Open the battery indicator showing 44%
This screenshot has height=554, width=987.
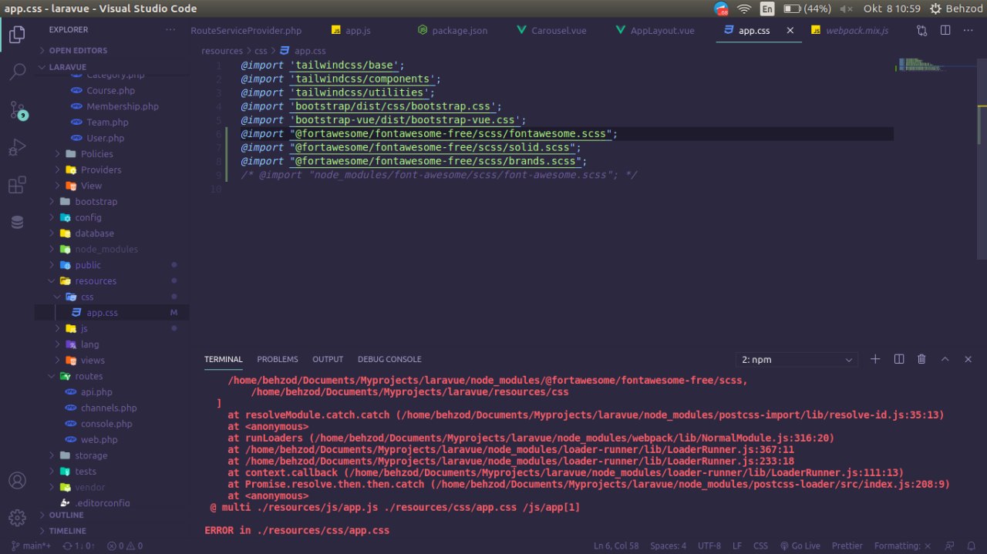click(x=807, y=8)
